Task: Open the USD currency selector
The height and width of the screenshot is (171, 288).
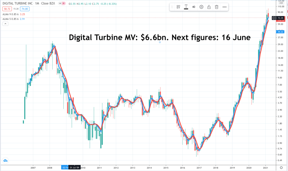Action: (x=281, y=3)
